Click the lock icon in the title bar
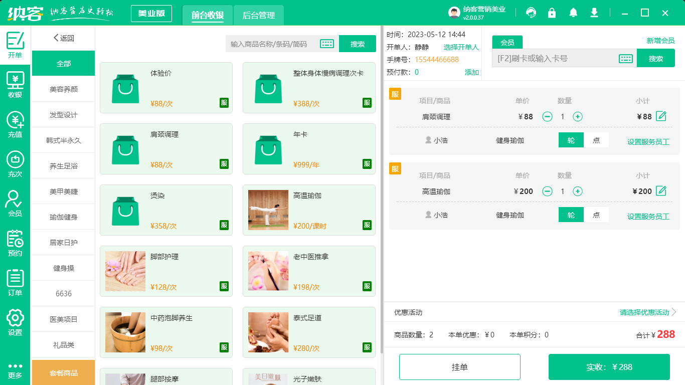The width and height of the screenshot is (685, 385). click(x=552, y=13)
